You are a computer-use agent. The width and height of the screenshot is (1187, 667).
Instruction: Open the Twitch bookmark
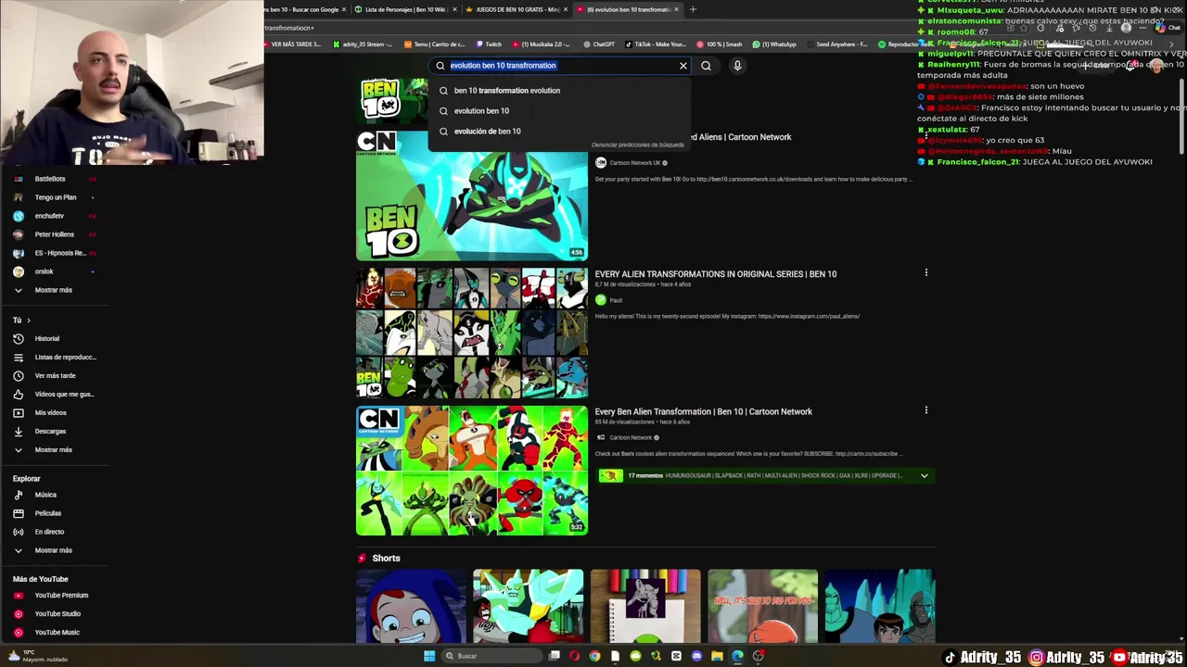489,44
